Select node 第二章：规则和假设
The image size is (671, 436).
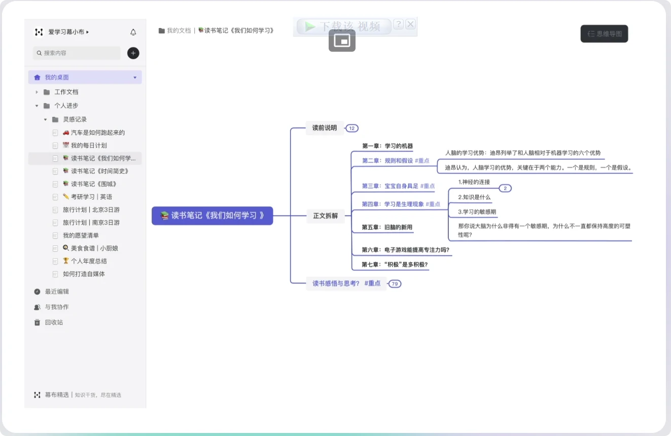[396, 161]
